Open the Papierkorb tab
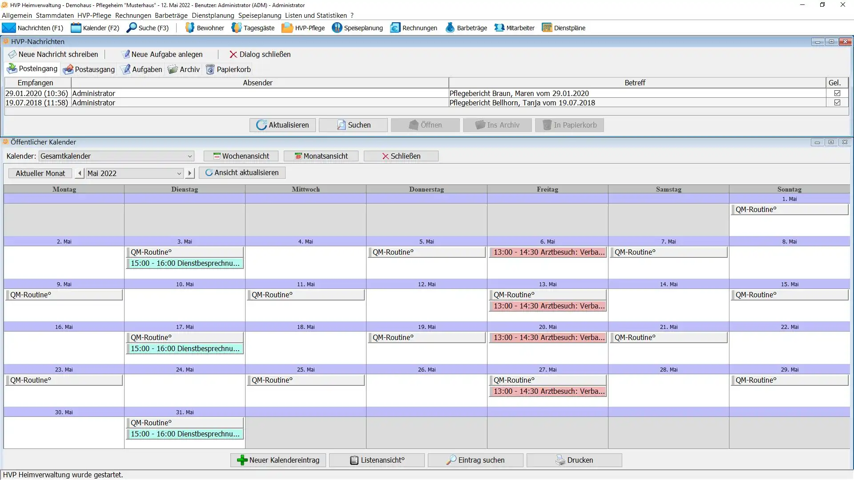This screenshot has width=854, height=480. pyautogui.click(x=228, y=70)
